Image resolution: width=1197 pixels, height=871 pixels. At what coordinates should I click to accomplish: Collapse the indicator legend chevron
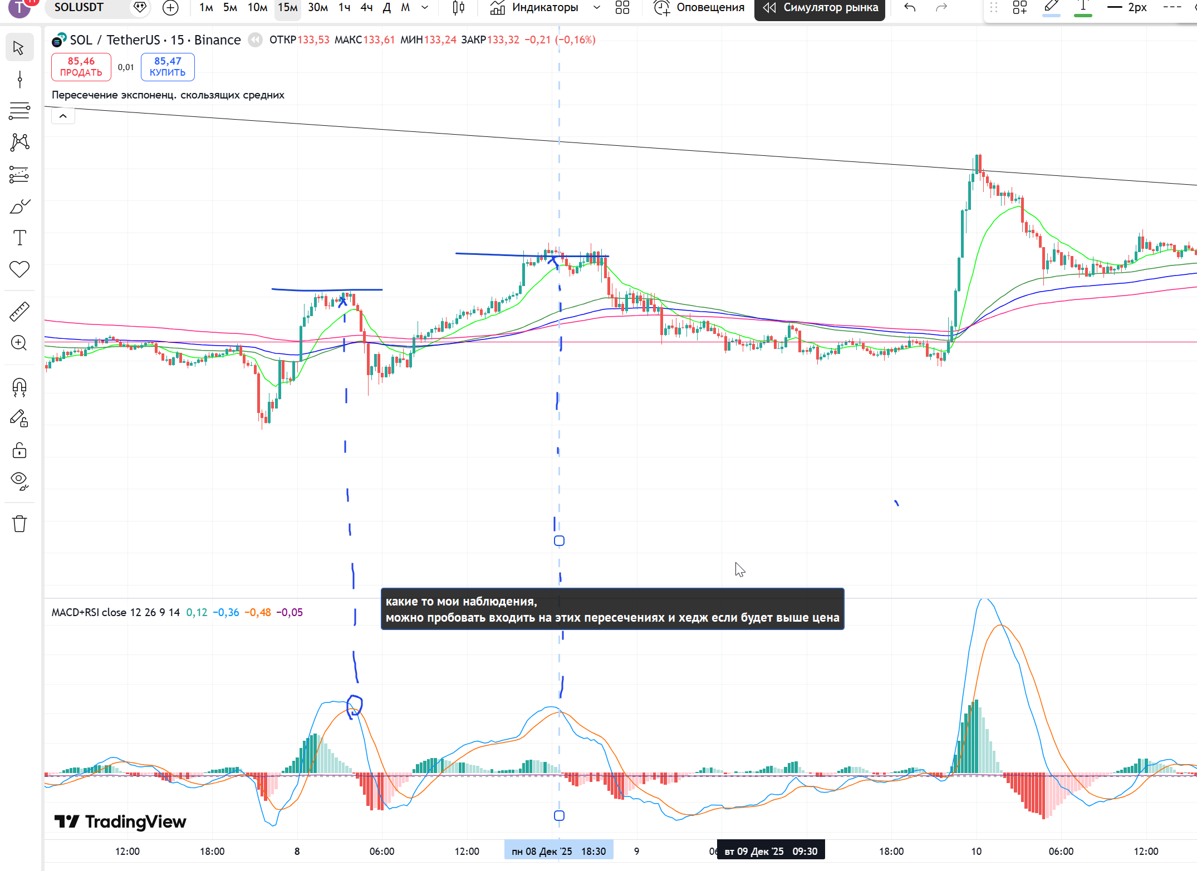pos(63,116)
